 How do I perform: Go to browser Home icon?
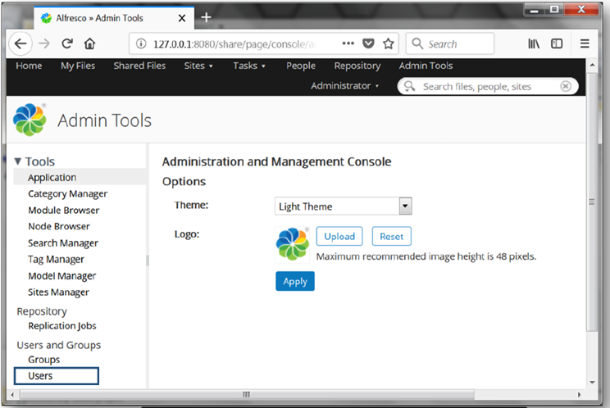[89, 44]
